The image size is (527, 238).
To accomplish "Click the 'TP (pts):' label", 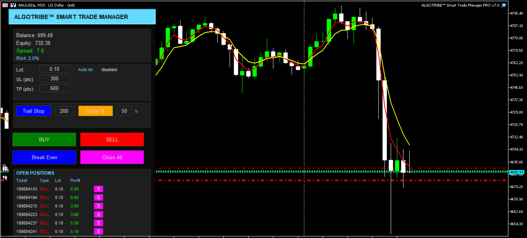I will point(25,89).
